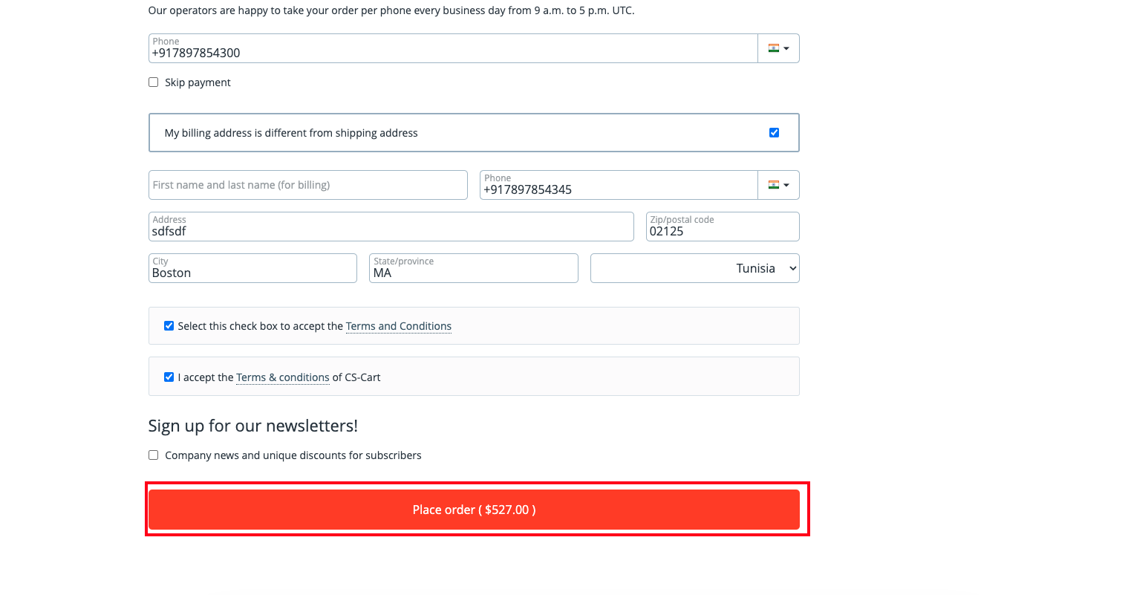Screen dimensions: 1131x595
Task: Click the Place order ($527.00) button
Action: 474,510
